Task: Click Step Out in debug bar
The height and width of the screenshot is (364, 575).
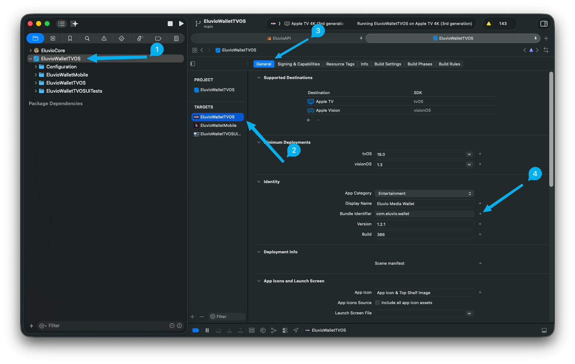Action: tap(241, 330)
